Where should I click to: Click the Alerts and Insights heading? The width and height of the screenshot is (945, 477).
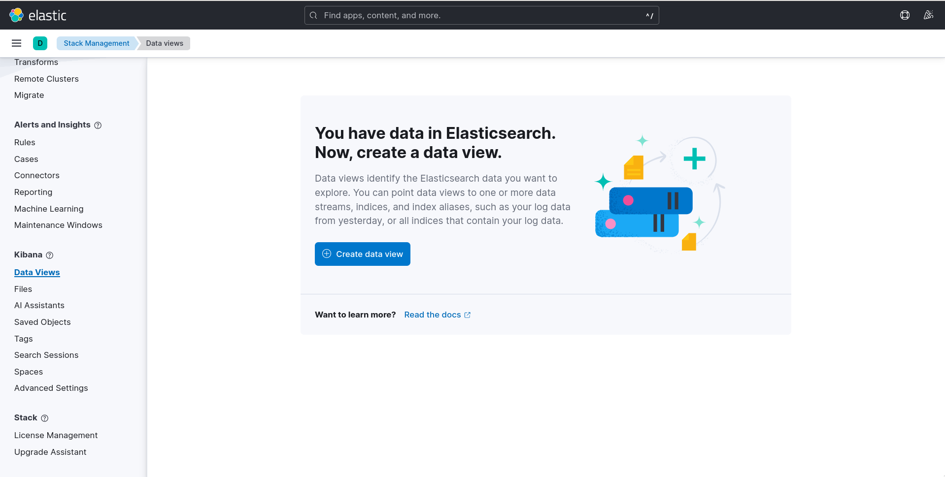[x=52, y=125]
